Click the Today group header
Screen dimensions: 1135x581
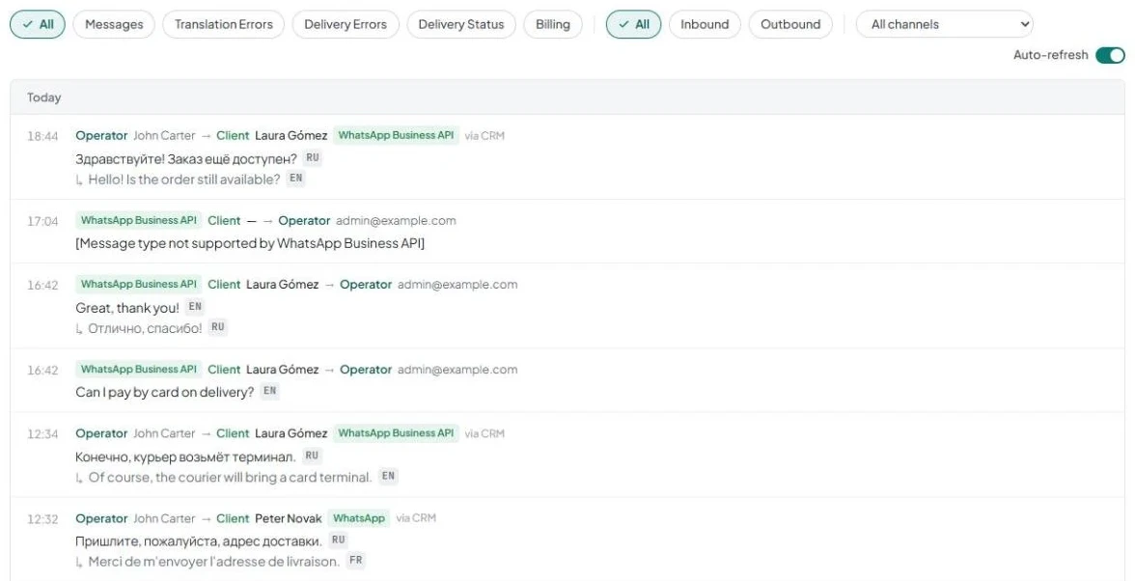(x=567, y=97)
